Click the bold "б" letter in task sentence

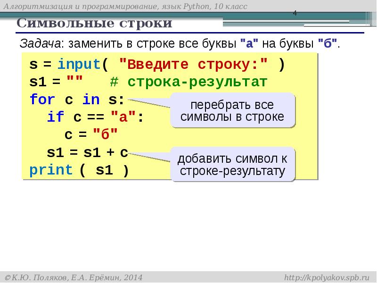click(x=327, y=44)
